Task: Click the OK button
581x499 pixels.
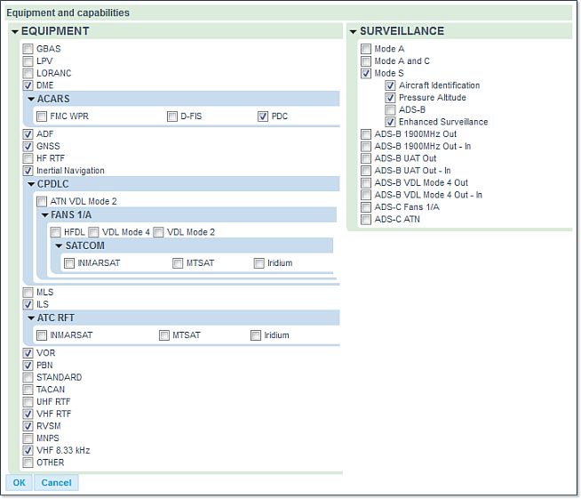Action: [x=19, y=483]
